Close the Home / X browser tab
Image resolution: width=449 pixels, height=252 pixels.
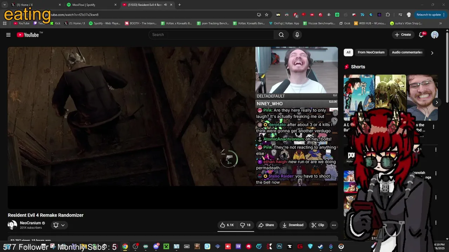point(60,5)
